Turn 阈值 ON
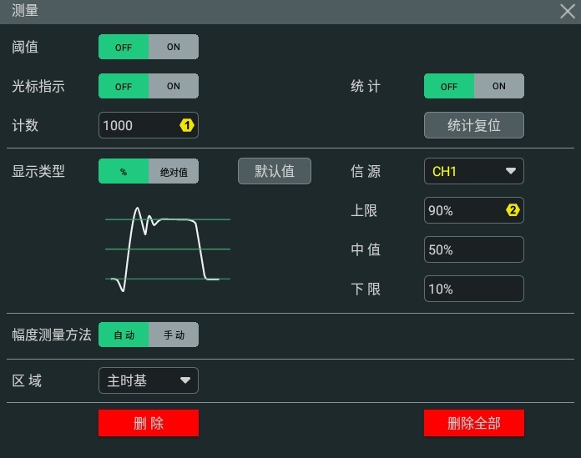Screen dimensions: 581x458 [x=174, y=47]
